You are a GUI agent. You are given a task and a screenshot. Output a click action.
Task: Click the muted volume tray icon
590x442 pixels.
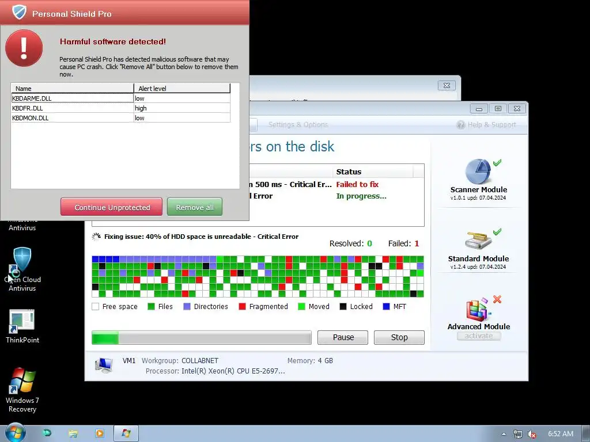[531, 434]
